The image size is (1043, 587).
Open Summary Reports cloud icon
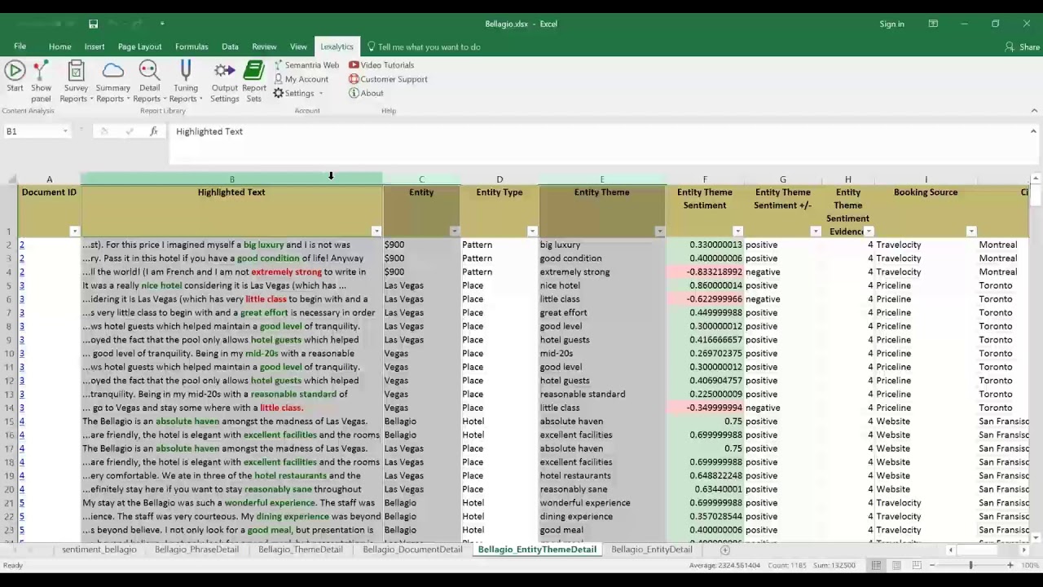pyautogui.click(x=112, y=82)
